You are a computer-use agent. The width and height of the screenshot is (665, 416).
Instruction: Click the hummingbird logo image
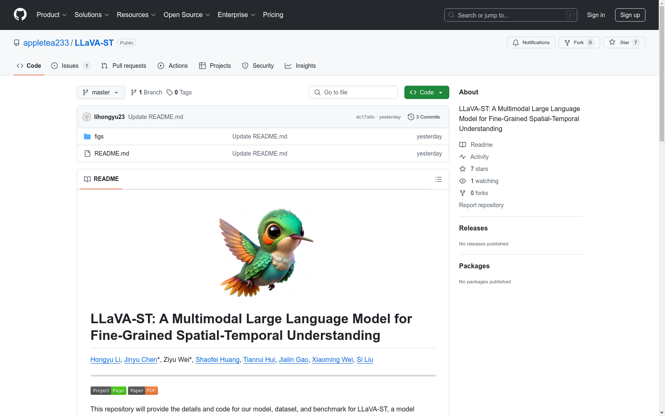pos(263,251)
